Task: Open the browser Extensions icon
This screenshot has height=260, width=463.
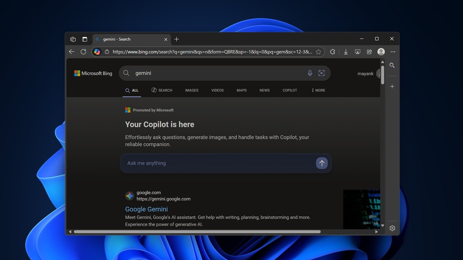Action: [x=332, y=52]
